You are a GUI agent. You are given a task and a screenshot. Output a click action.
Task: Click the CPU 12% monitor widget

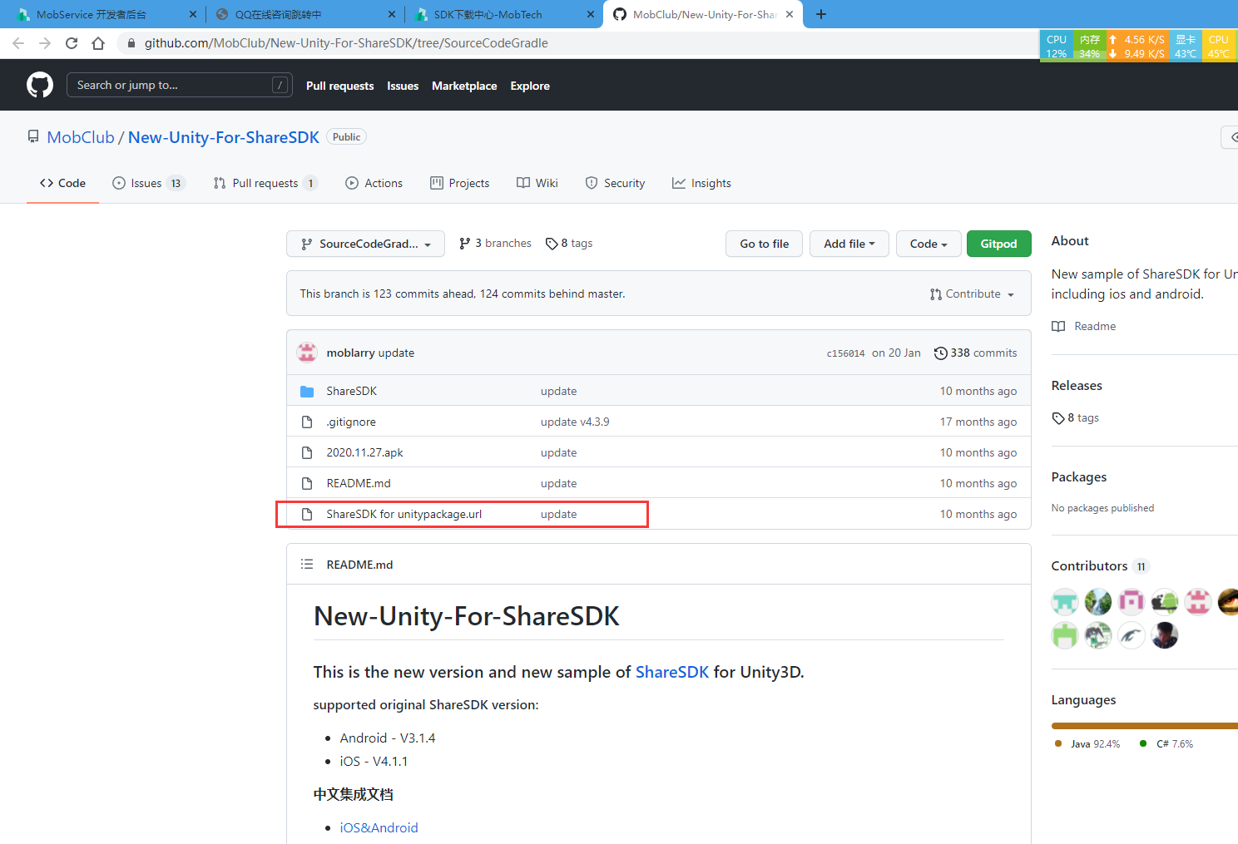coord(1057,46)
